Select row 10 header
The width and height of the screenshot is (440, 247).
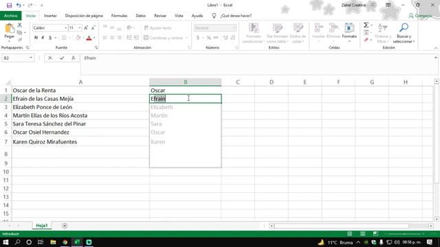(6, 172)
